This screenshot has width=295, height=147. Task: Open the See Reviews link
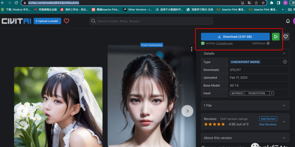pyautogui.click(x=268, y=124)
